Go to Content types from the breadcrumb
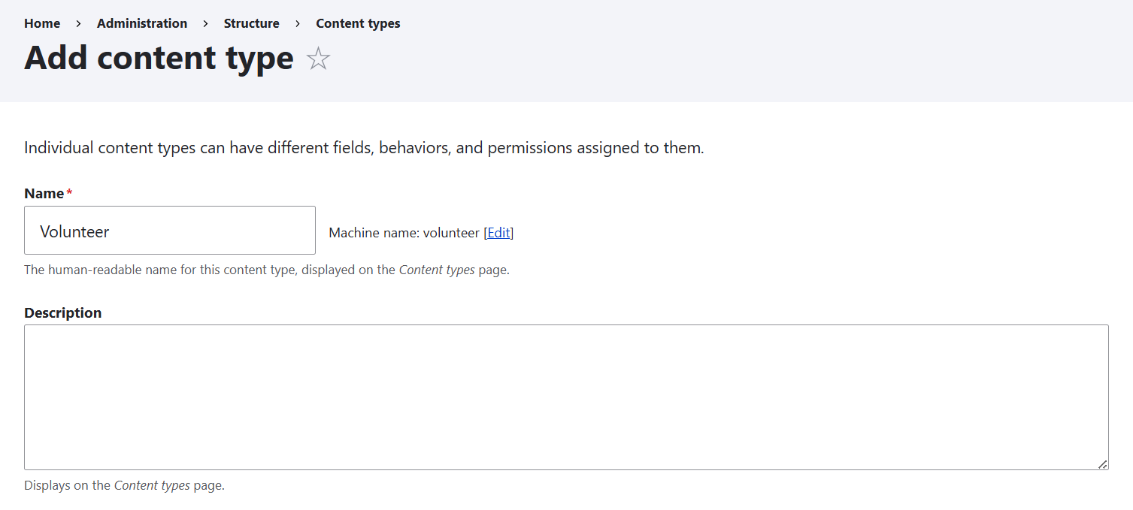 tap(358, 23)
